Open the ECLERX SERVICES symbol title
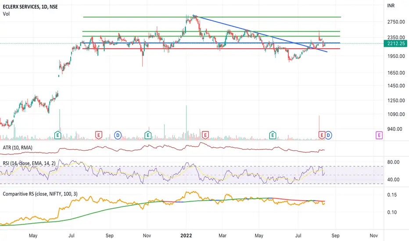Viewport: 409px width, 241px height. [30, 7]
